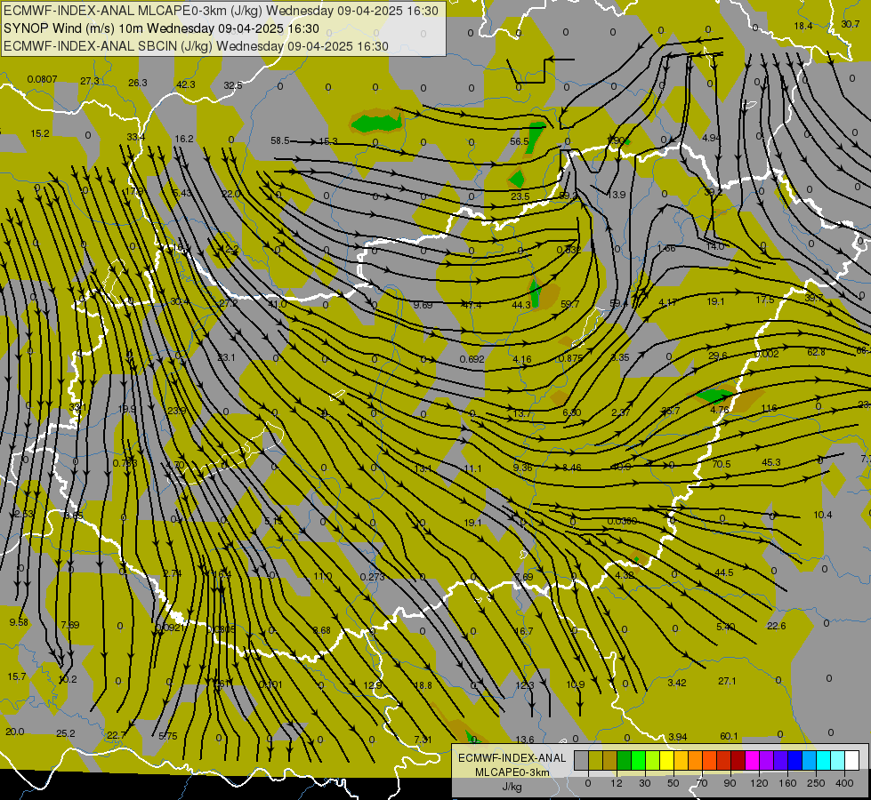Select the map value 47.4
Screen dimensions: 871x800
point(472,305)
